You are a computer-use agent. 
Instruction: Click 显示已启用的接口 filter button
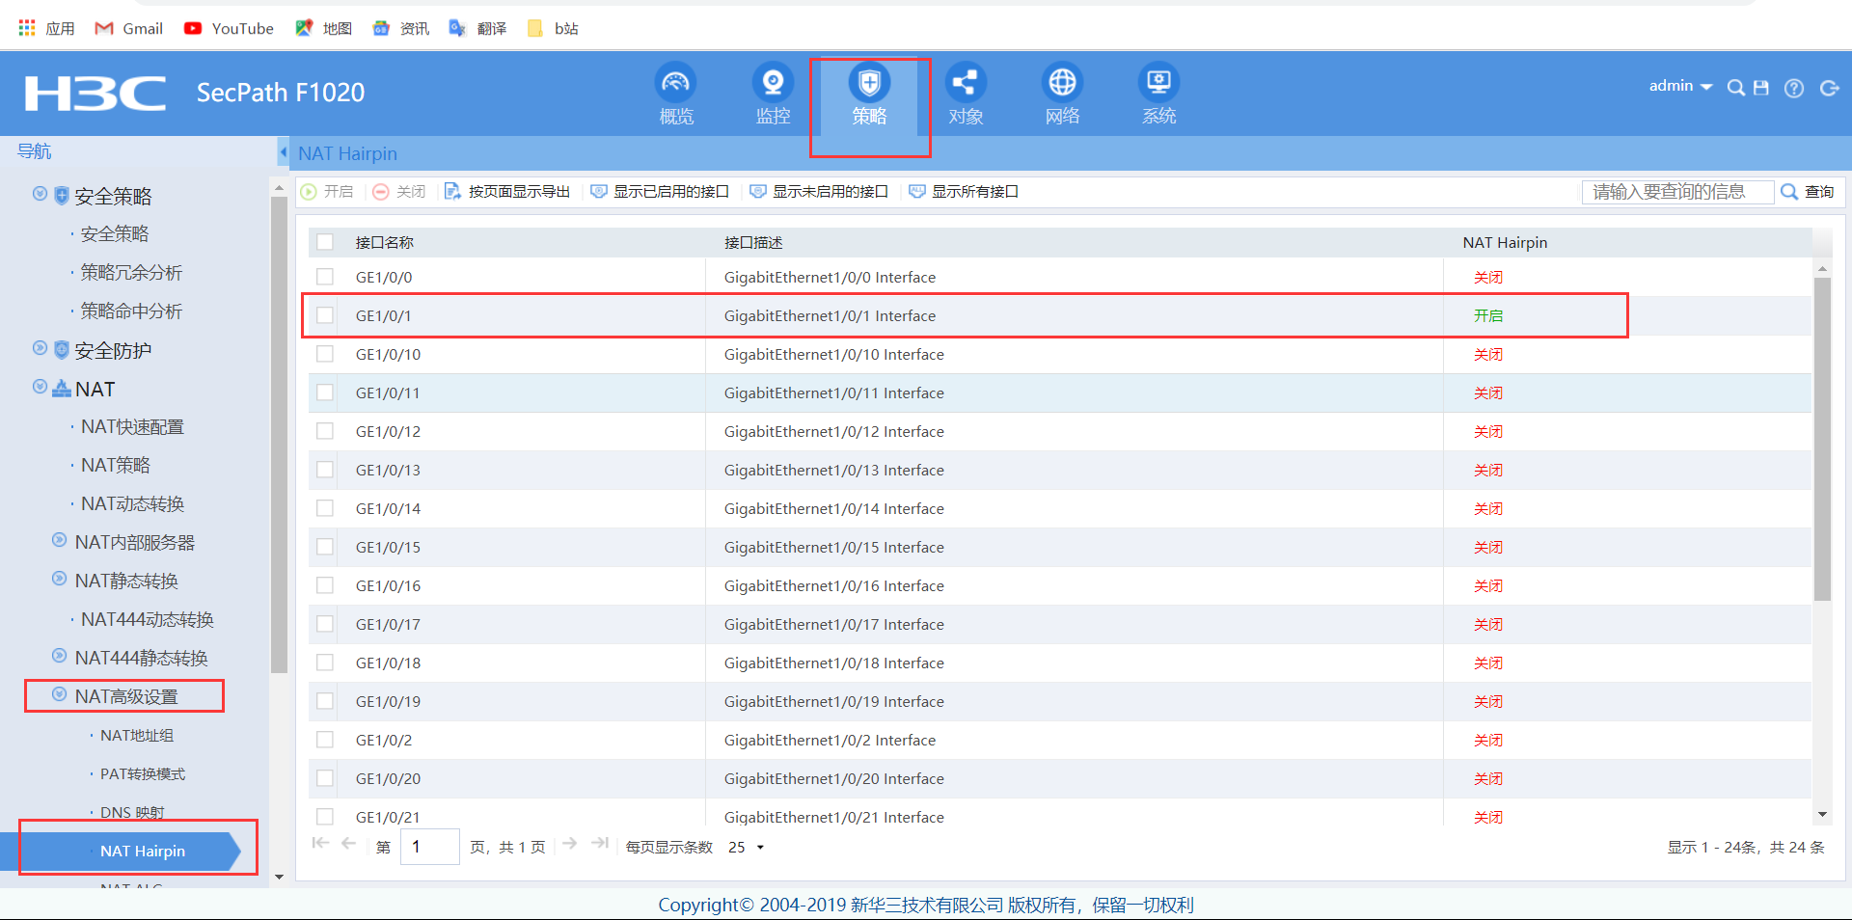660,192
